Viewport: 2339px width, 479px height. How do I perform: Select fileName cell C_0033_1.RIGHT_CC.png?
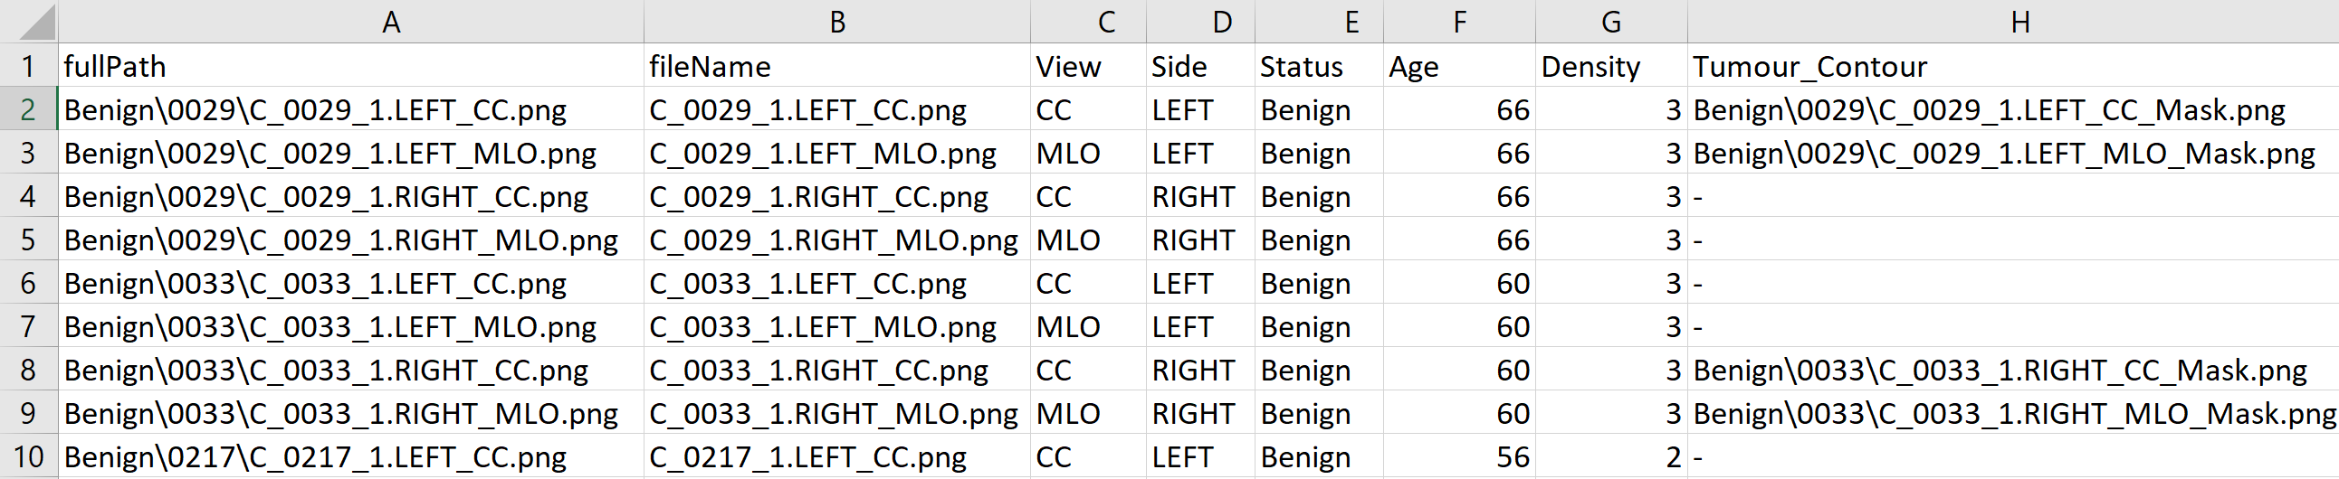pos(837,371)
